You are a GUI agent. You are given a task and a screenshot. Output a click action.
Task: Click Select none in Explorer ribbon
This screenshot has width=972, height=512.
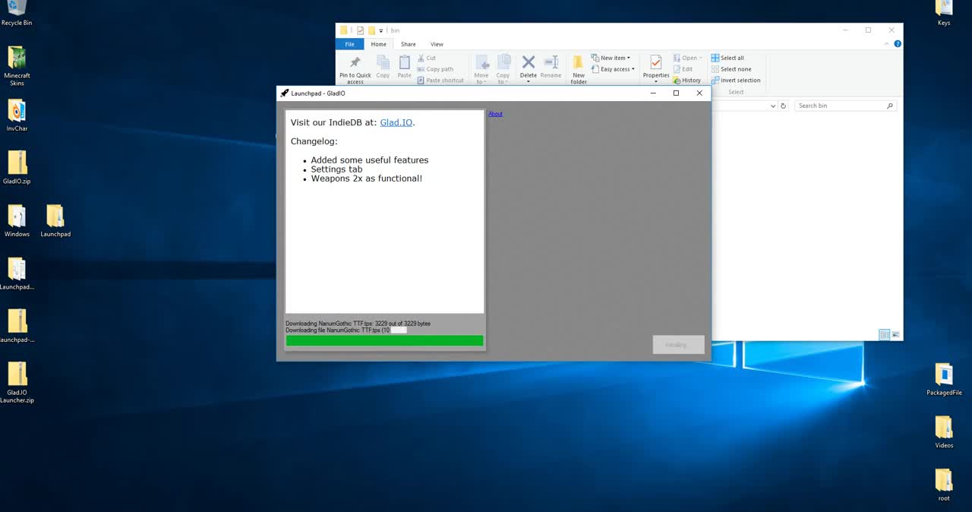coord(731,69)
